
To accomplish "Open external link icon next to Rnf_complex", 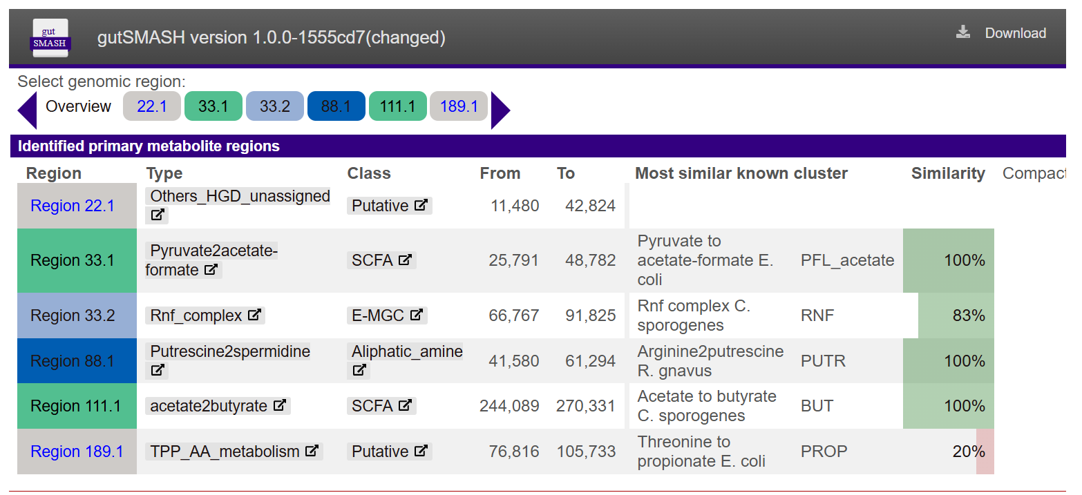I will [x=254, y=315].
